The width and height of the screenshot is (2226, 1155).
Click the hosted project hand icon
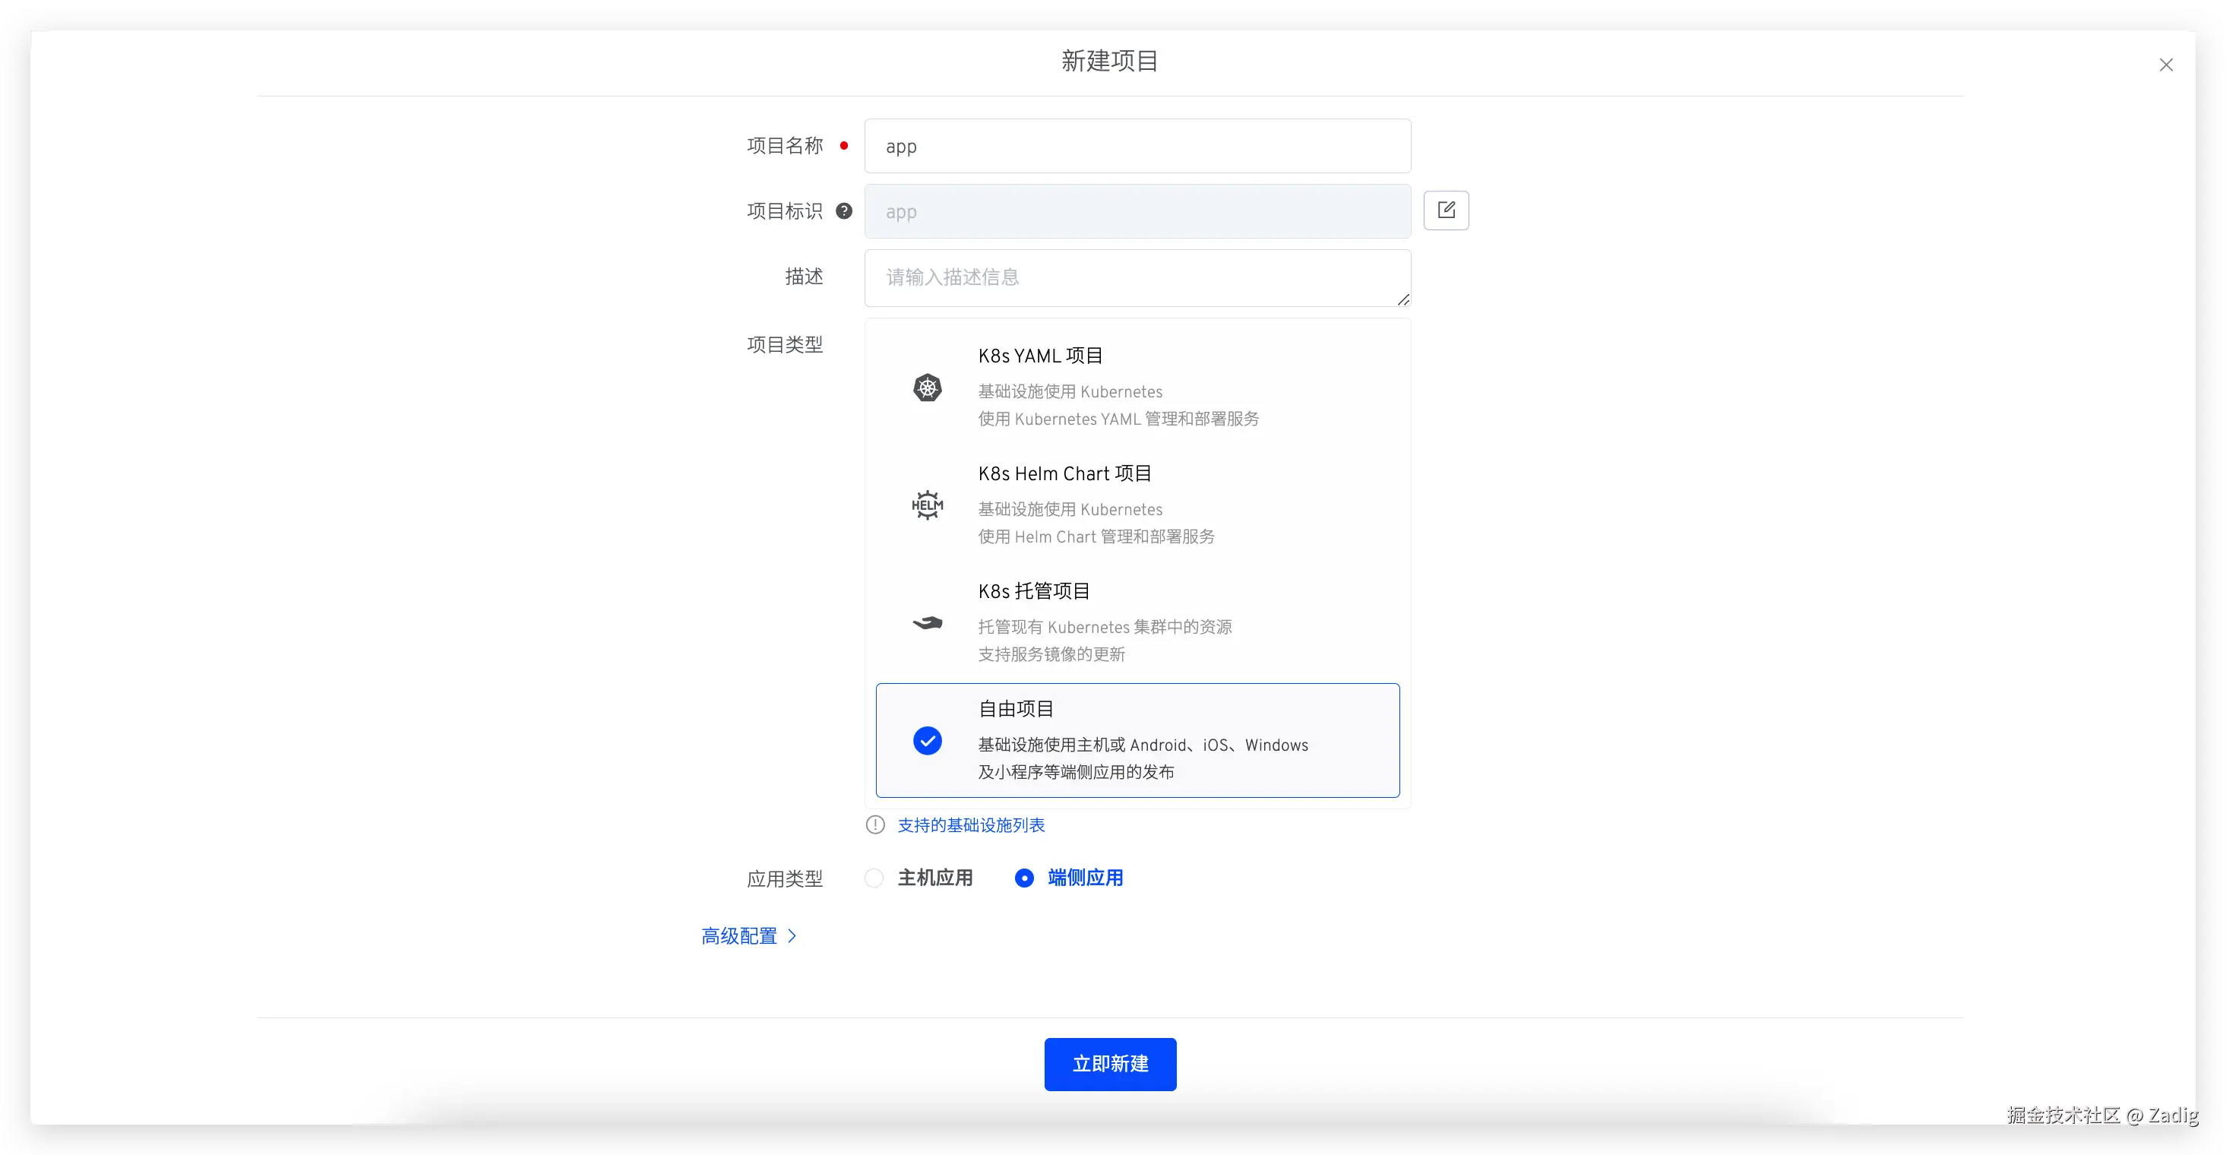point(927,622)
